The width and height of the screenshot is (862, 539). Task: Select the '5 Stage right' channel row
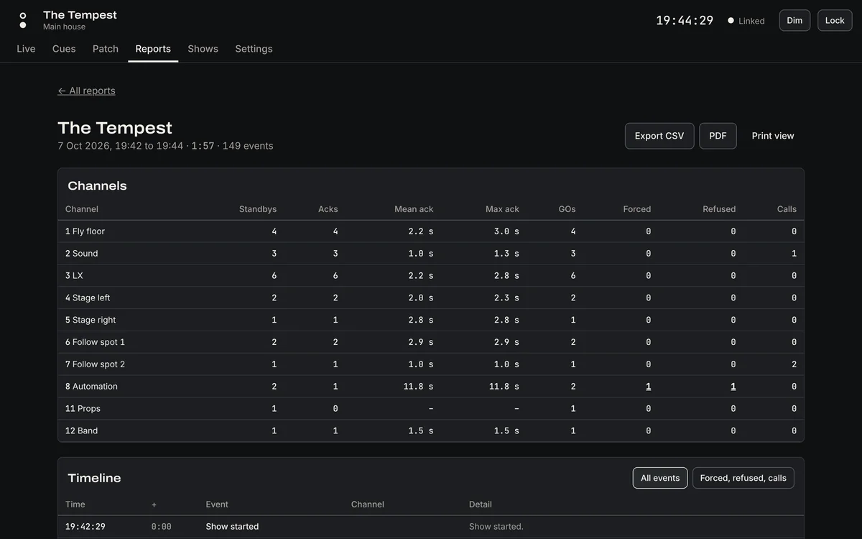(x=431, y=321)
